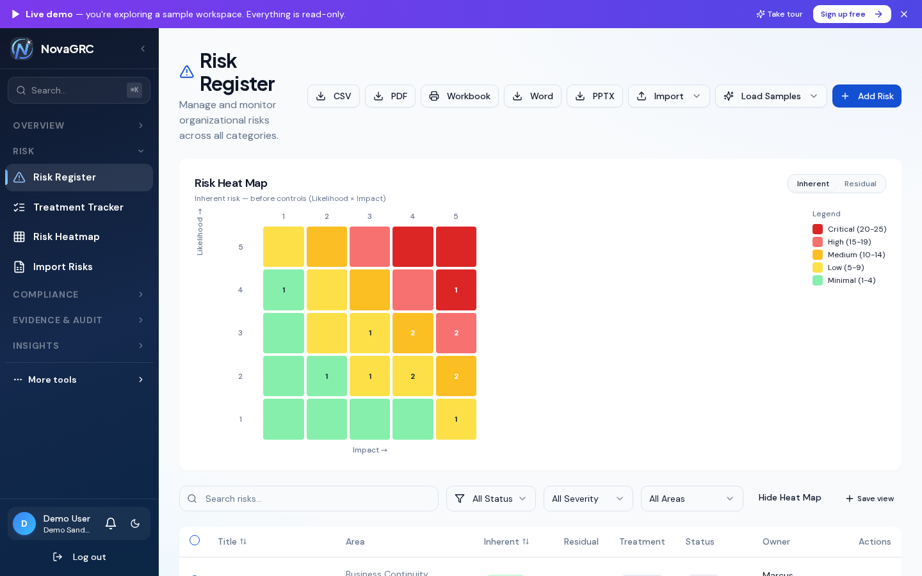Expand the OVERVIEW section
Screen dimensions: 922x576
coord(79,125)
